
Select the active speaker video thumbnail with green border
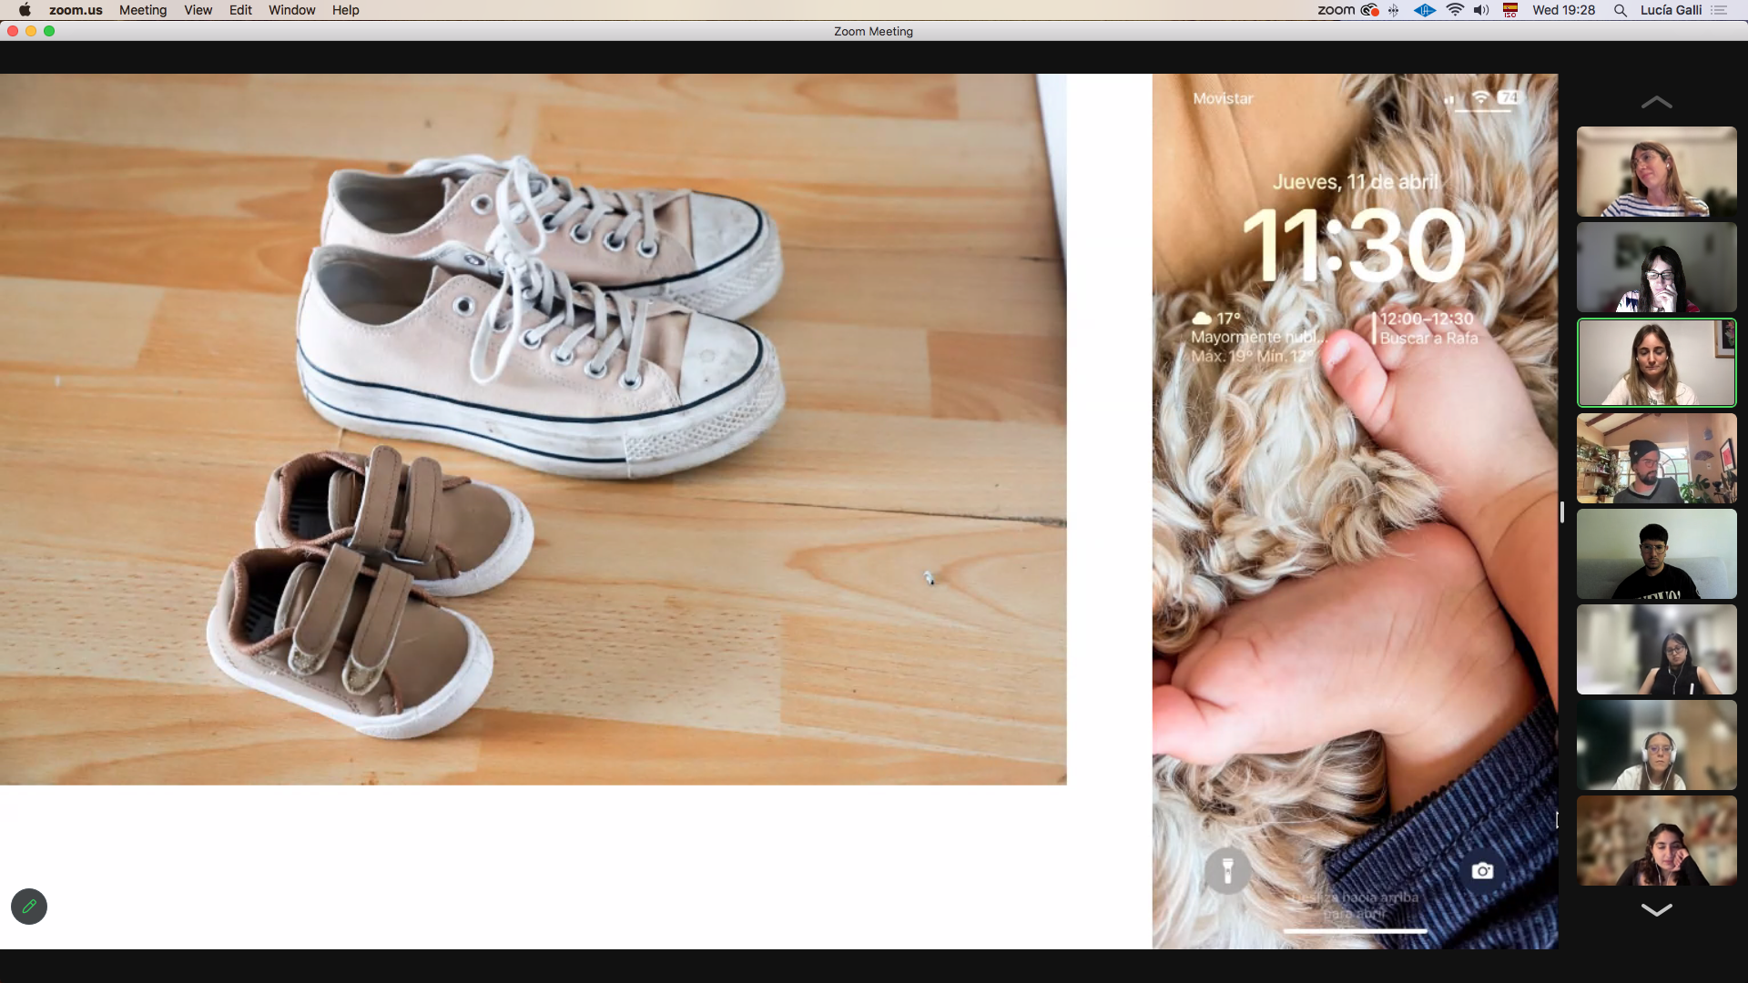click(1656, 362)
